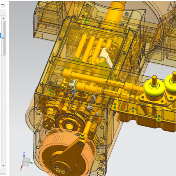Click the scrollbar down arrow
Viewport: 176px width, 176px height.
[x=4, y=166]
